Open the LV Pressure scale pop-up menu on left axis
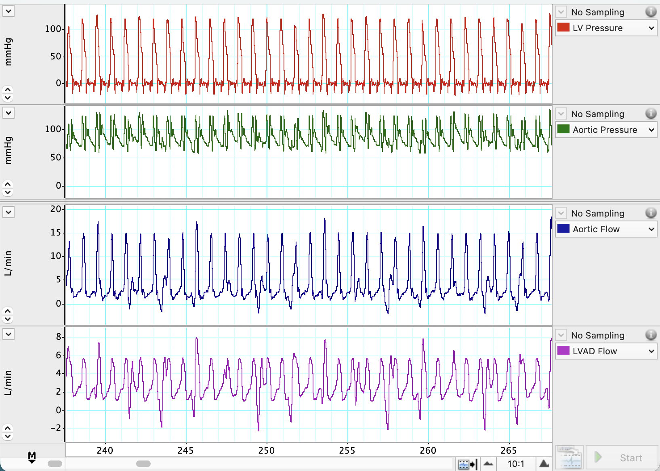The width and height of the screenshot is (660, 471). point(8,11)
